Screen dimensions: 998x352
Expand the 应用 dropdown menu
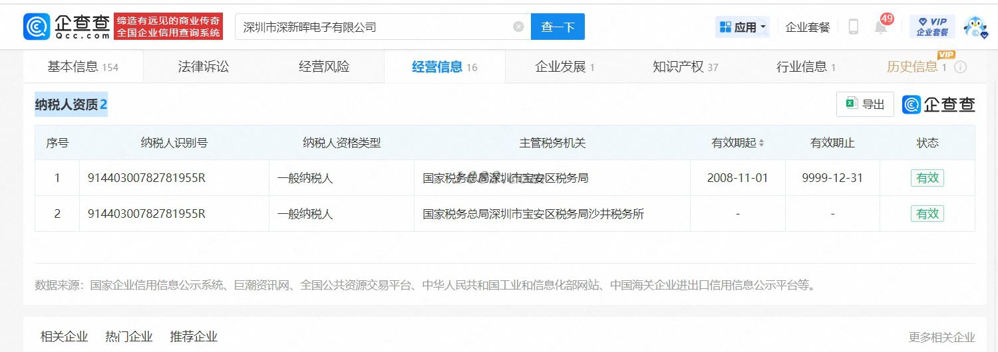pyautogui.click(x=743, y=27)
